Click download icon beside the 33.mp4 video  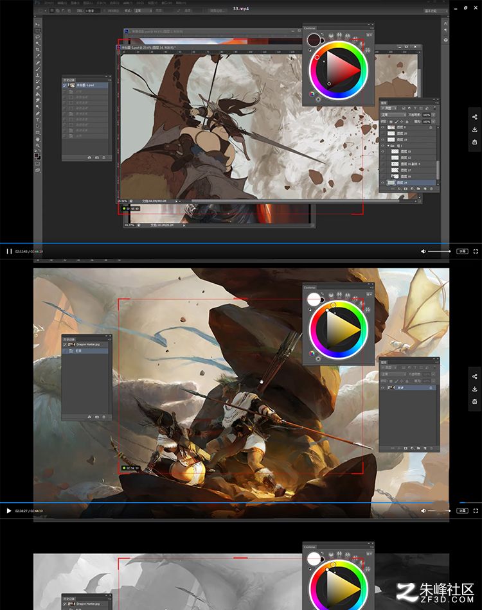pos(474,130)
